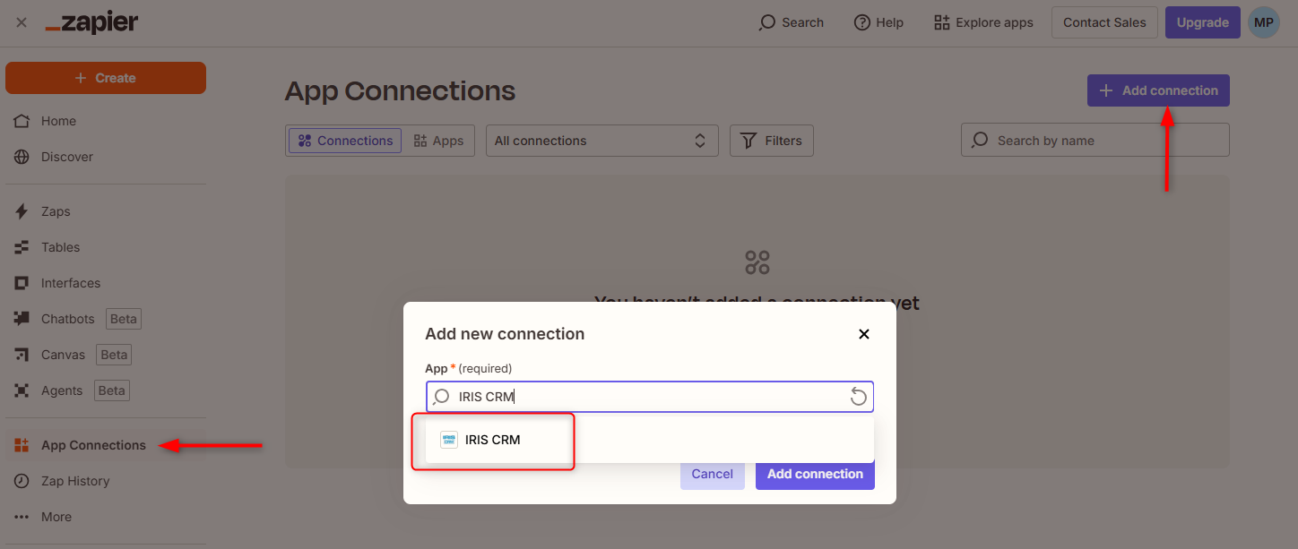Screen dimensions: 1298x549
Task: Open Zap History clock icon
Action: click(x=22, y=481)
